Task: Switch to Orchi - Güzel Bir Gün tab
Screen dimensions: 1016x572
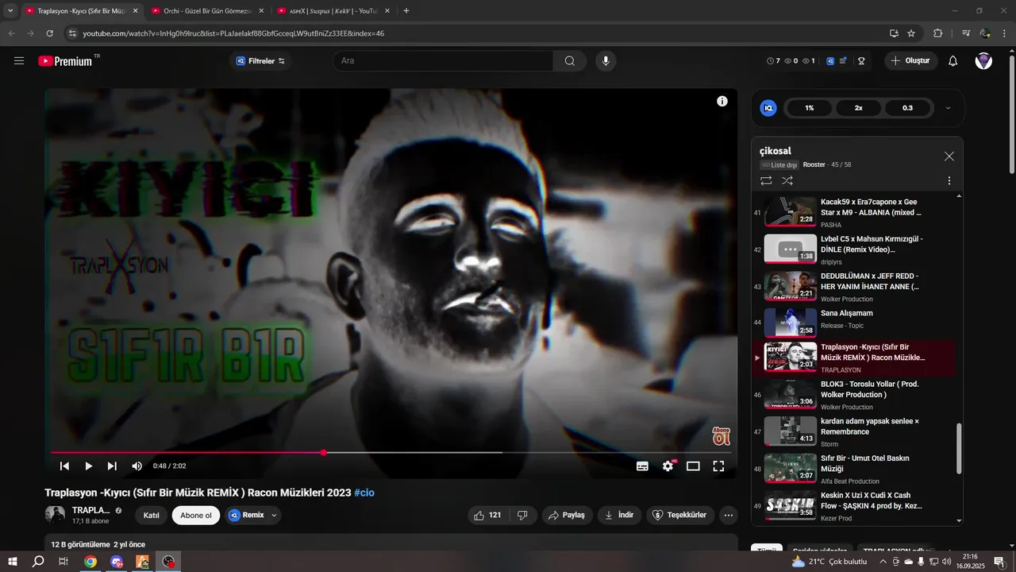Action: point(207,11)
